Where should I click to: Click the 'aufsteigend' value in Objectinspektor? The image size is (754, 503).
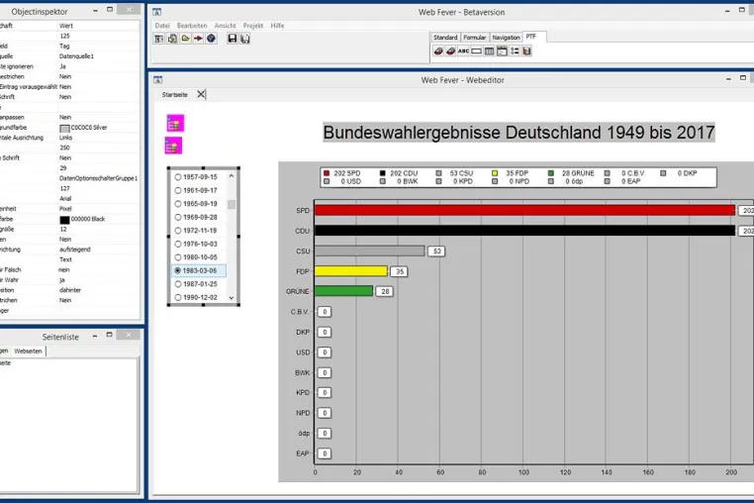[74, 250]
